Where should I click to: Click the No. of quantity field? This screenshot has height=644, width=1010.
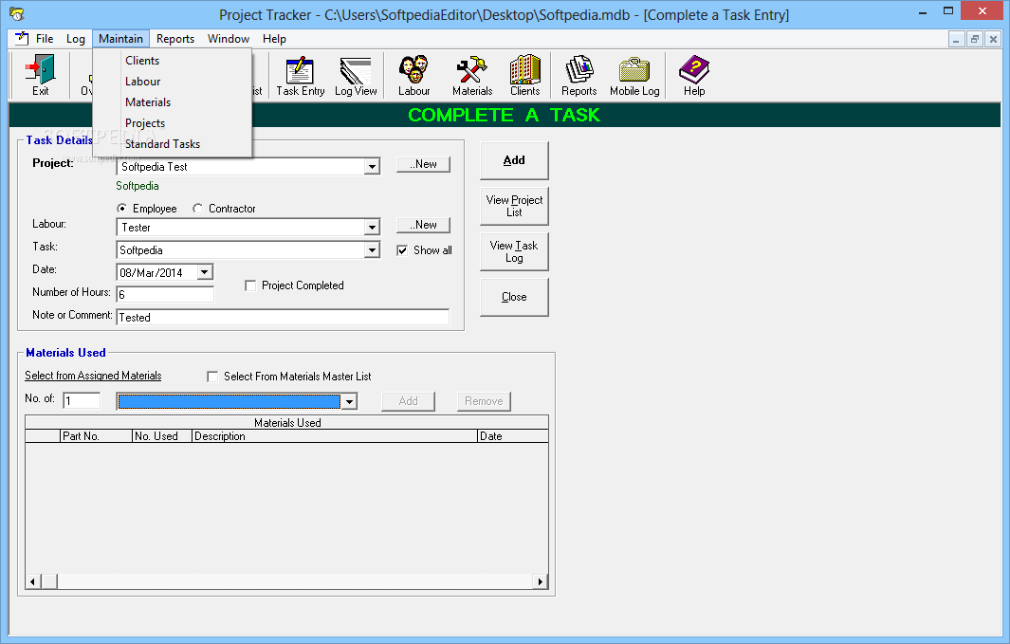point(82,400)
